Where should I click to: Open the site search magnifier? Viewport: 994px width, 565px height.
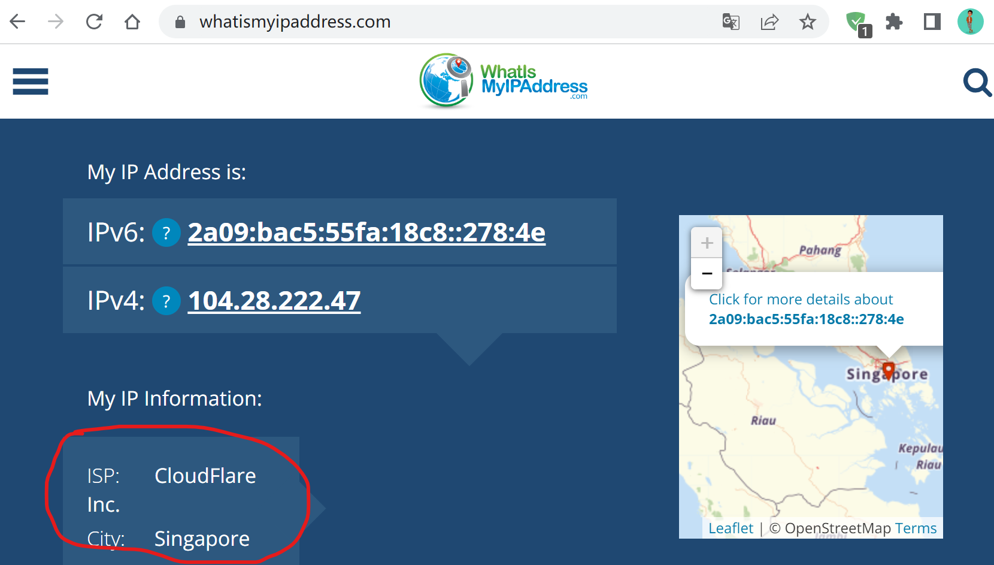pos(977,82)
